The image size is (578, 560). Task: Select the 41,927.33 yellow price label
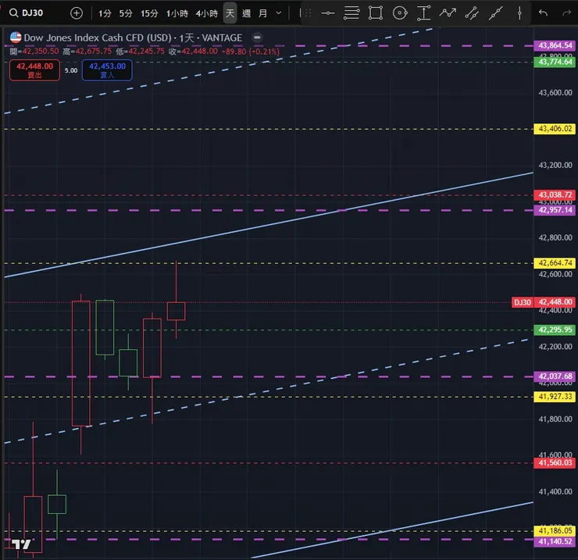click(x=555, y=397)
